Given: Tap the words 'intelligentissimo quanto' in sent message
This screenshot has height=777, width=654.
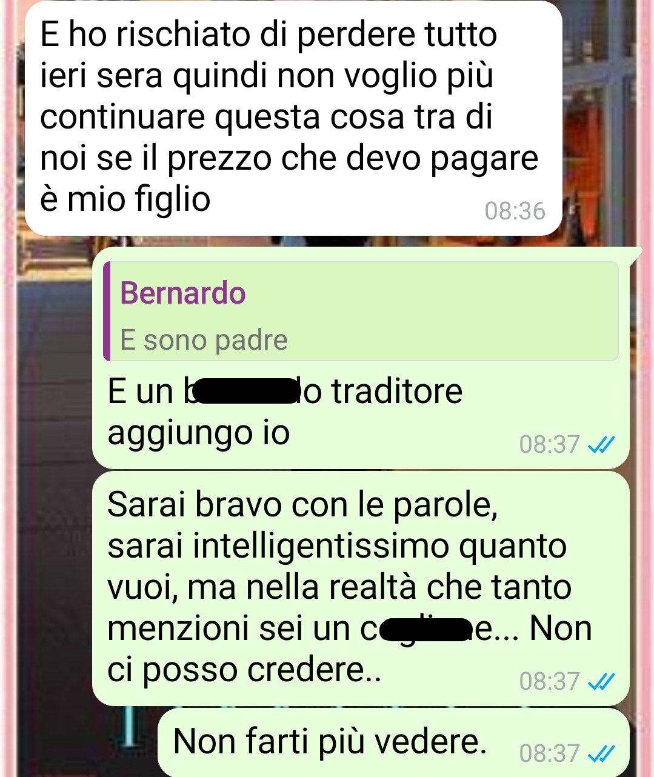Looking at the screenshot, I should click(x=379, y=546).
